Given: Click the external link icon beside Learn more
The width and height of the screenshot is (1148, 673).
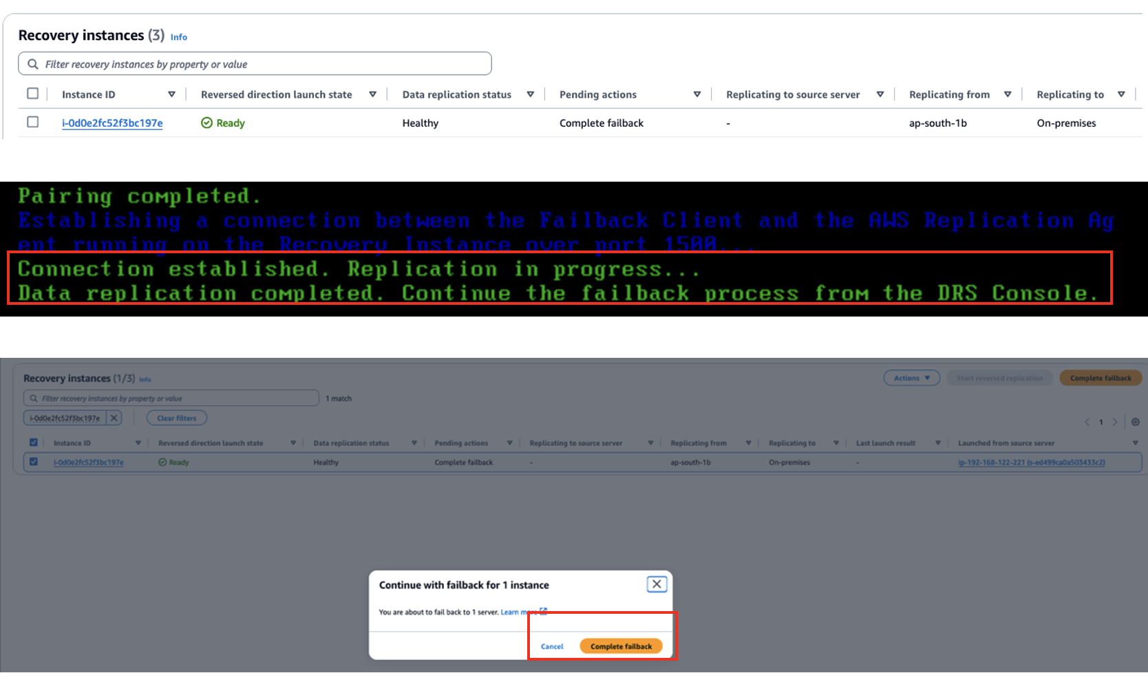Looking at the screenshot, I should 543,611.
